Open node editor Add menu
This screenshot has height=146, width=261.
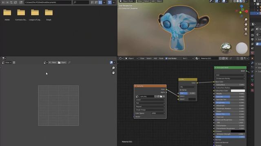[x=155, y=58]
